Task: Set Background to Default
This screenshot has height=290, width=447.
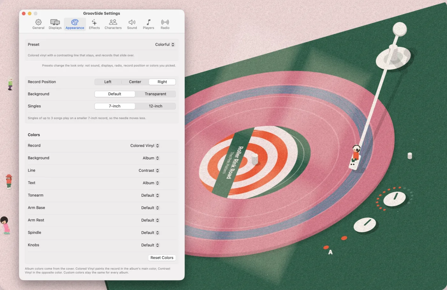Action: (x=115, y=94)
